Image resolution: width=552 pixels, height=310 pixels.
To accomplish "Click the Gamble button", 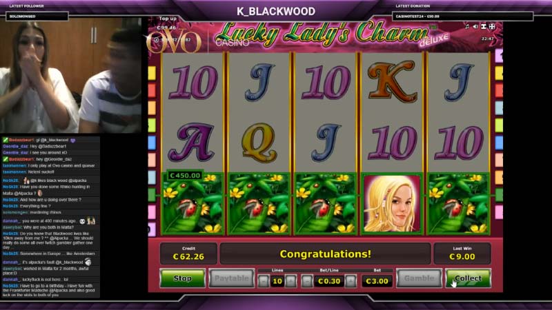I will point(419,278).
